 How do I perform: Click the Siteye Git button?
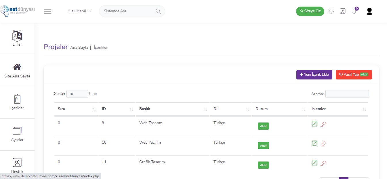click(x=310, y=11)
